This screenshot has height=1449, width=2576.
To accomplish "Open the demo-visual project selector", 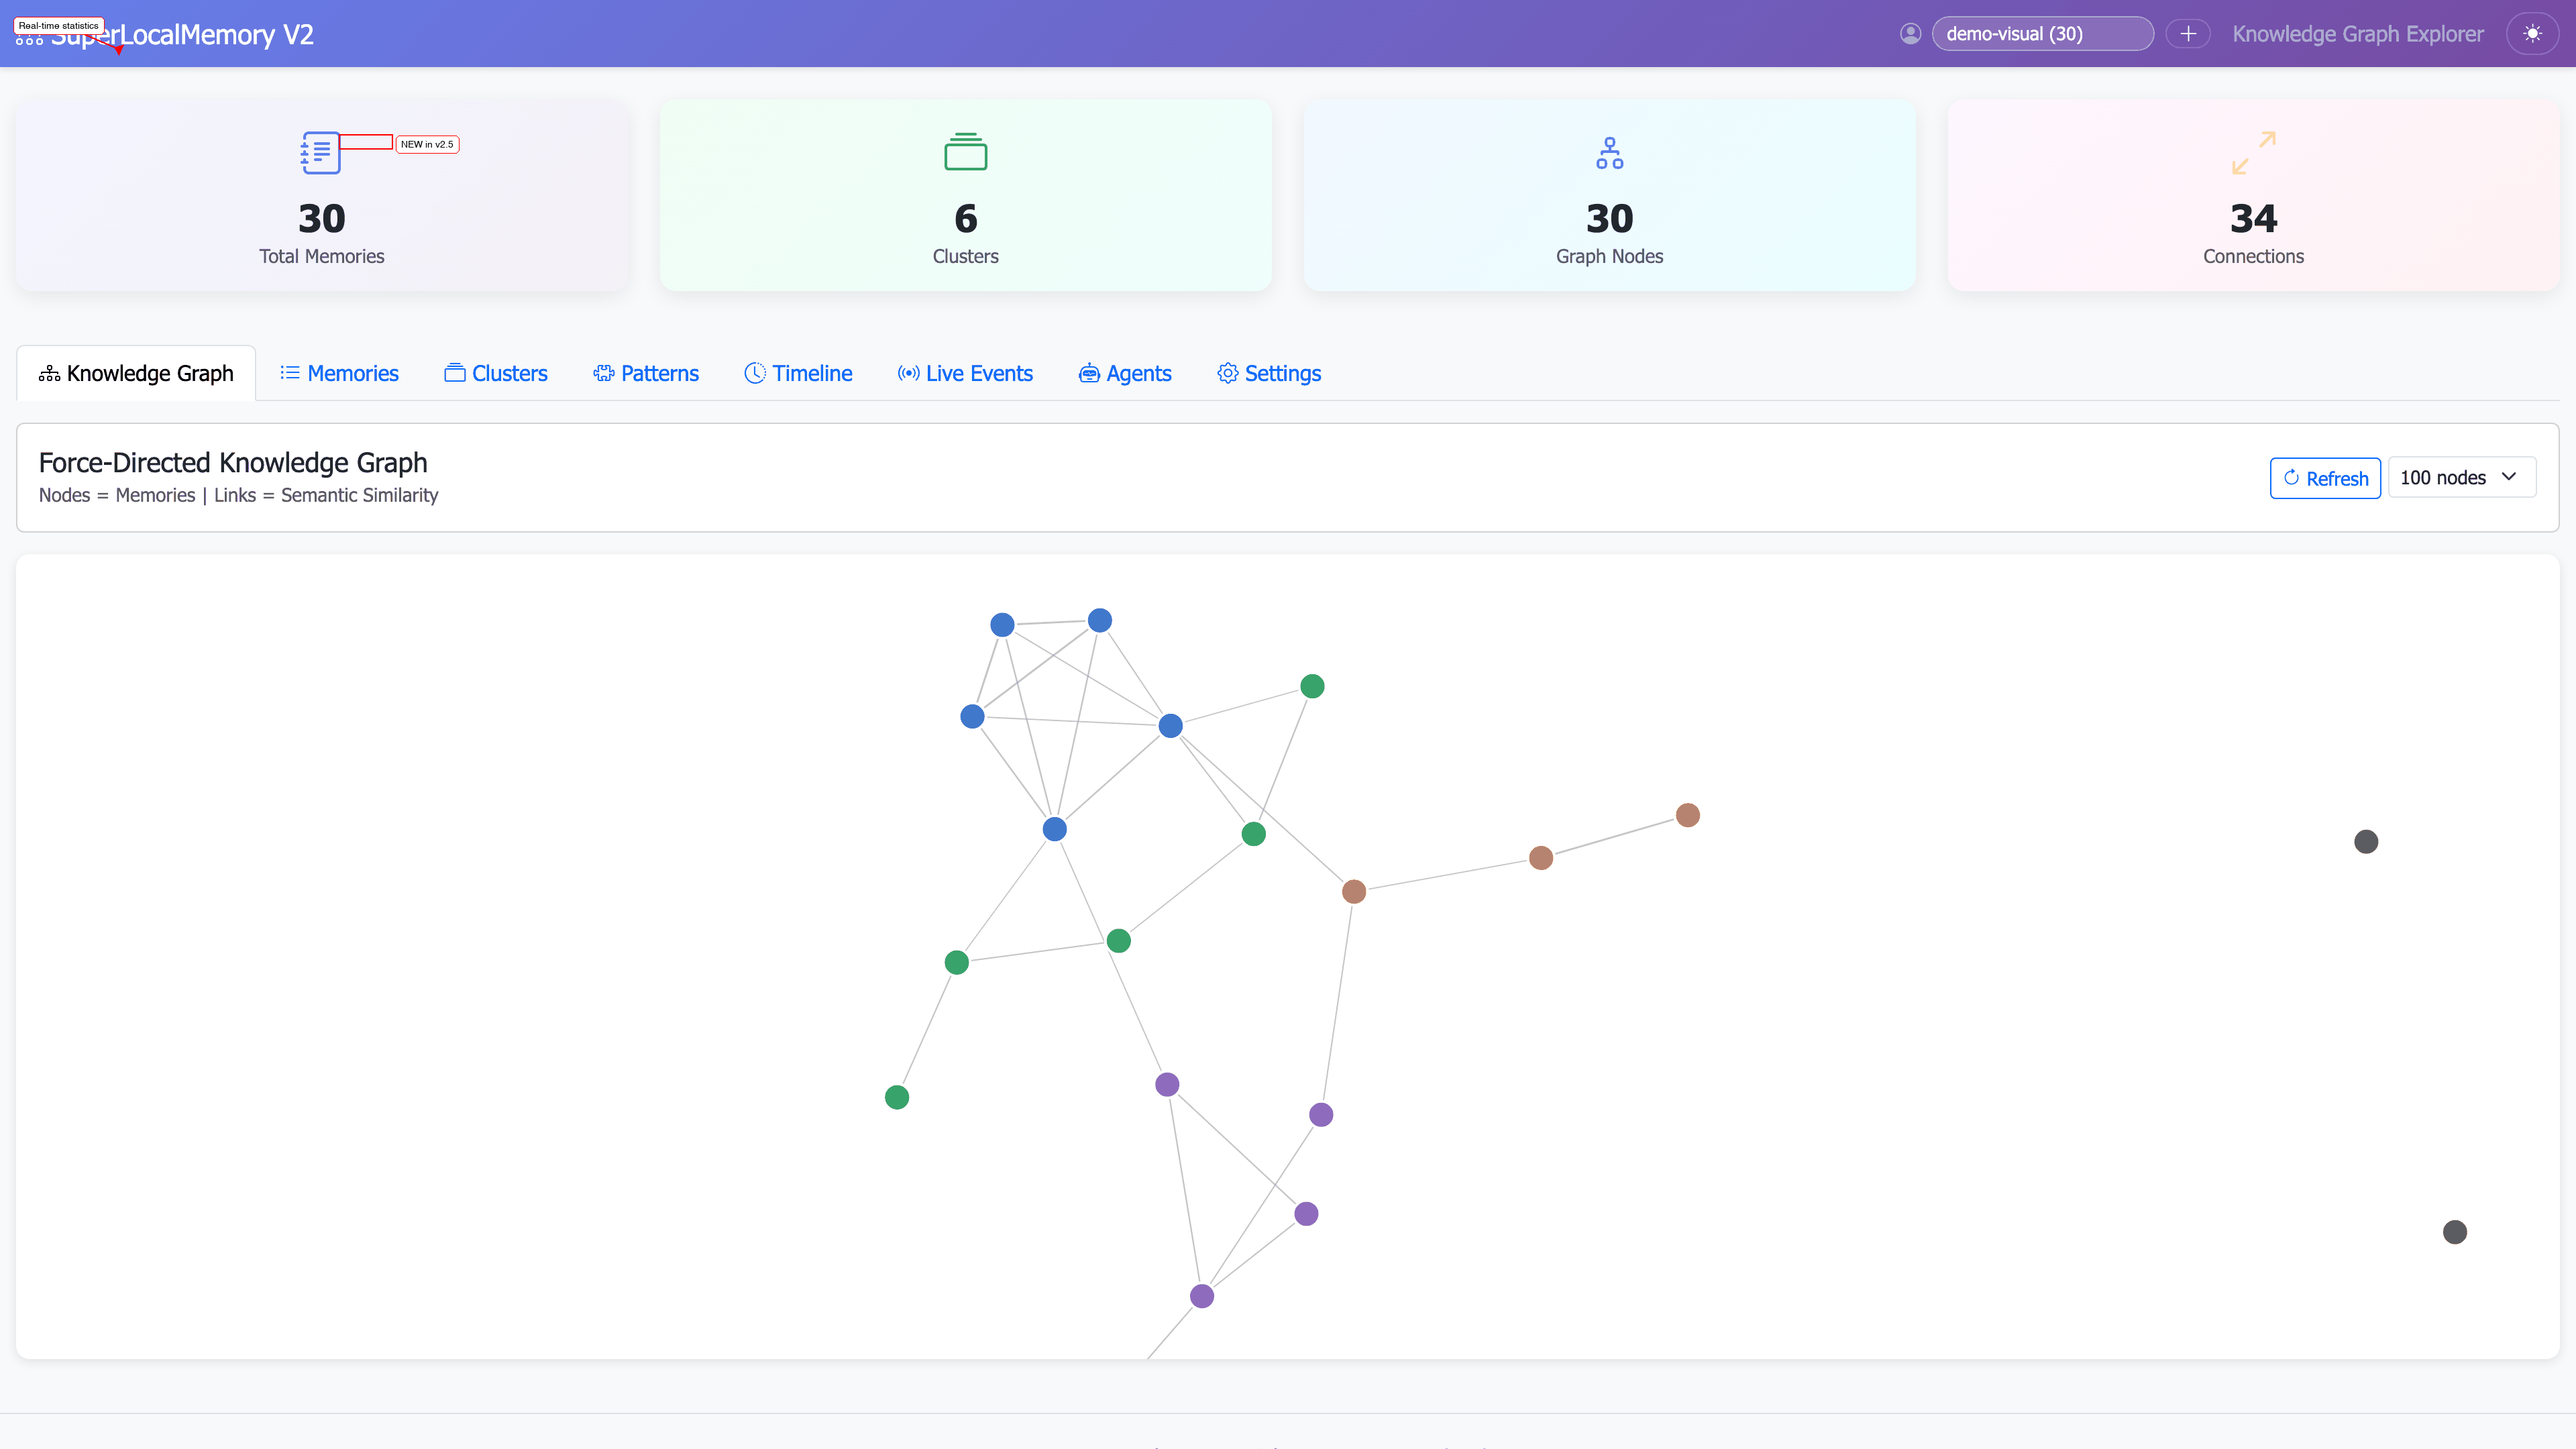I will pos(2043,33).
